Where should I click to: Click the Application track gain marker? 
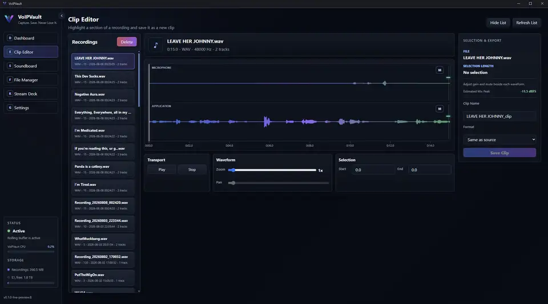click(448, 116)
